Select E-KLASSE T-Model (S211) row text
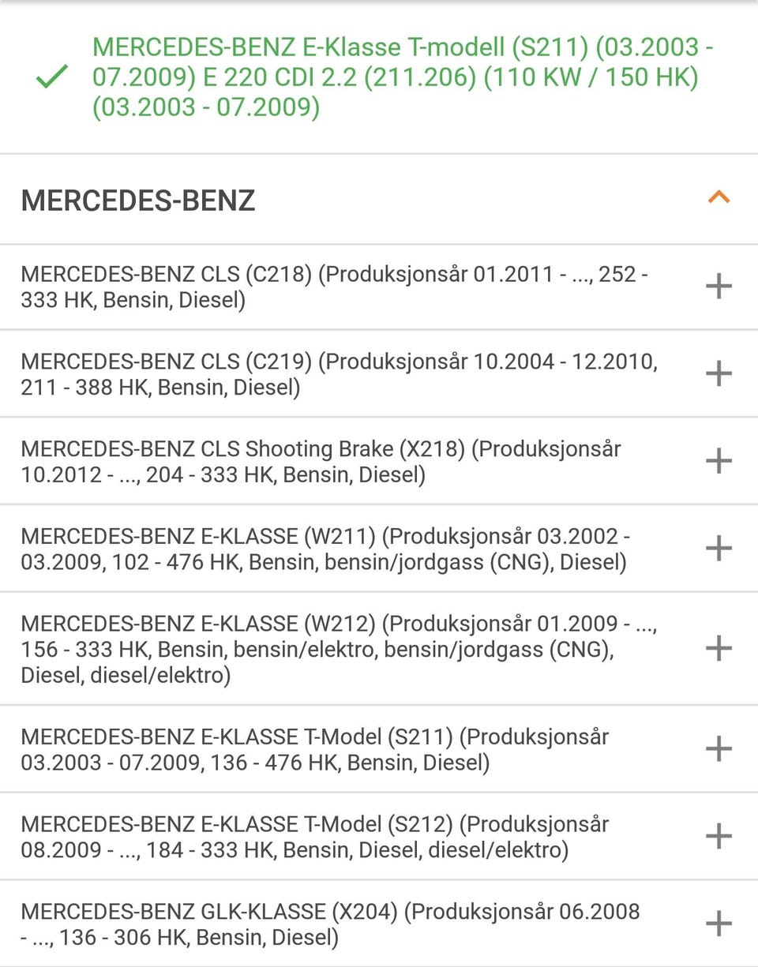The width and height of the screenshot is (758, 967). (x=315, y=749)
